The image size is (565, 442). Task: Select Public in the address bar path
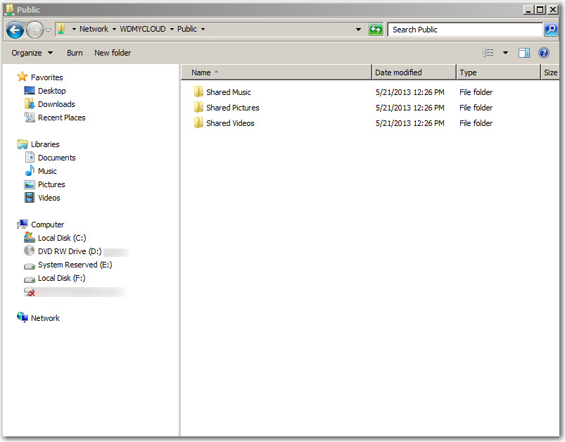187,29
